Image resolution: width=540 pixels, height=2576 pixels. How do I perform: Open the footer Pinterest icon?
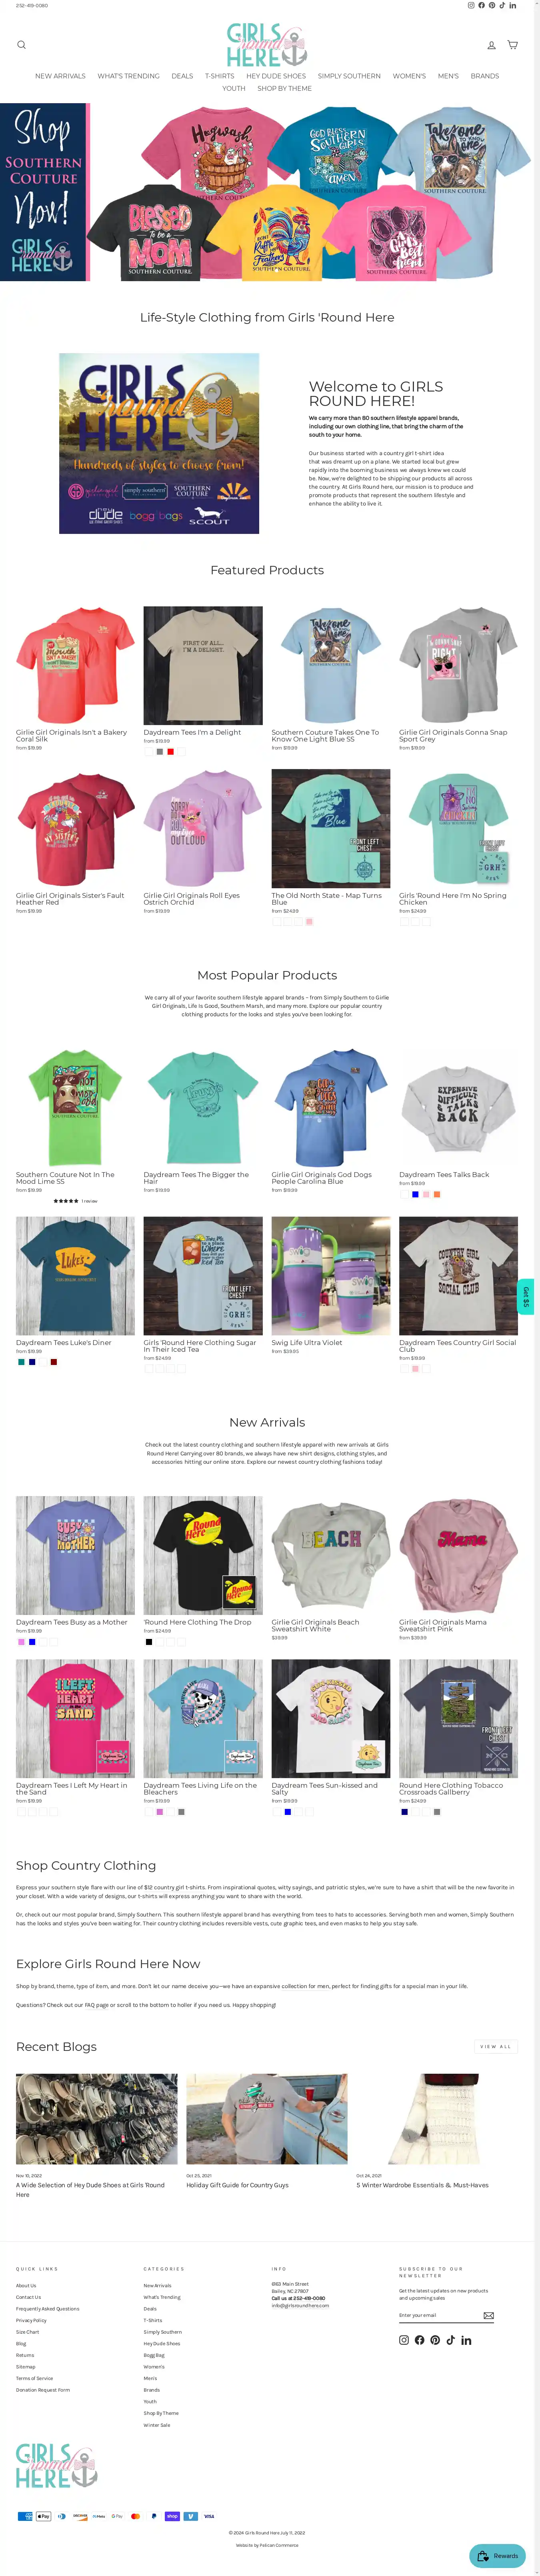(435, 2340)
